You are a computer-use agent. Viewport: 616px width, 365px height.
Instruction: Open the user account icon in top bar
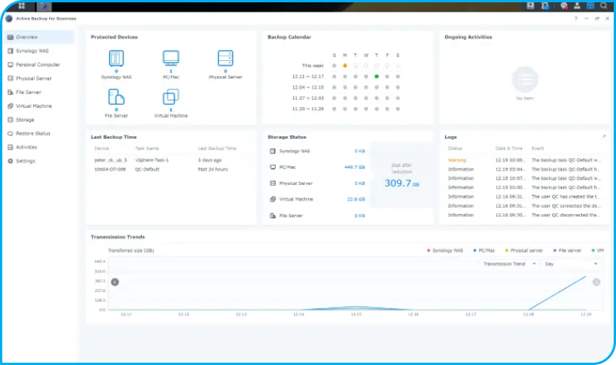coord(577,6)
